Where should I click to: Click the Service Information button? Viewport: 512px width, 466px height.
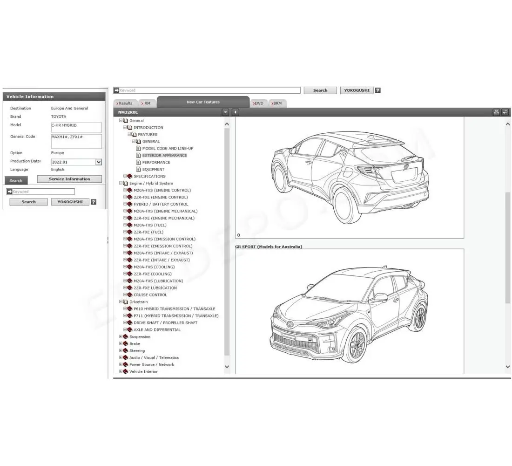pos(69,178)
